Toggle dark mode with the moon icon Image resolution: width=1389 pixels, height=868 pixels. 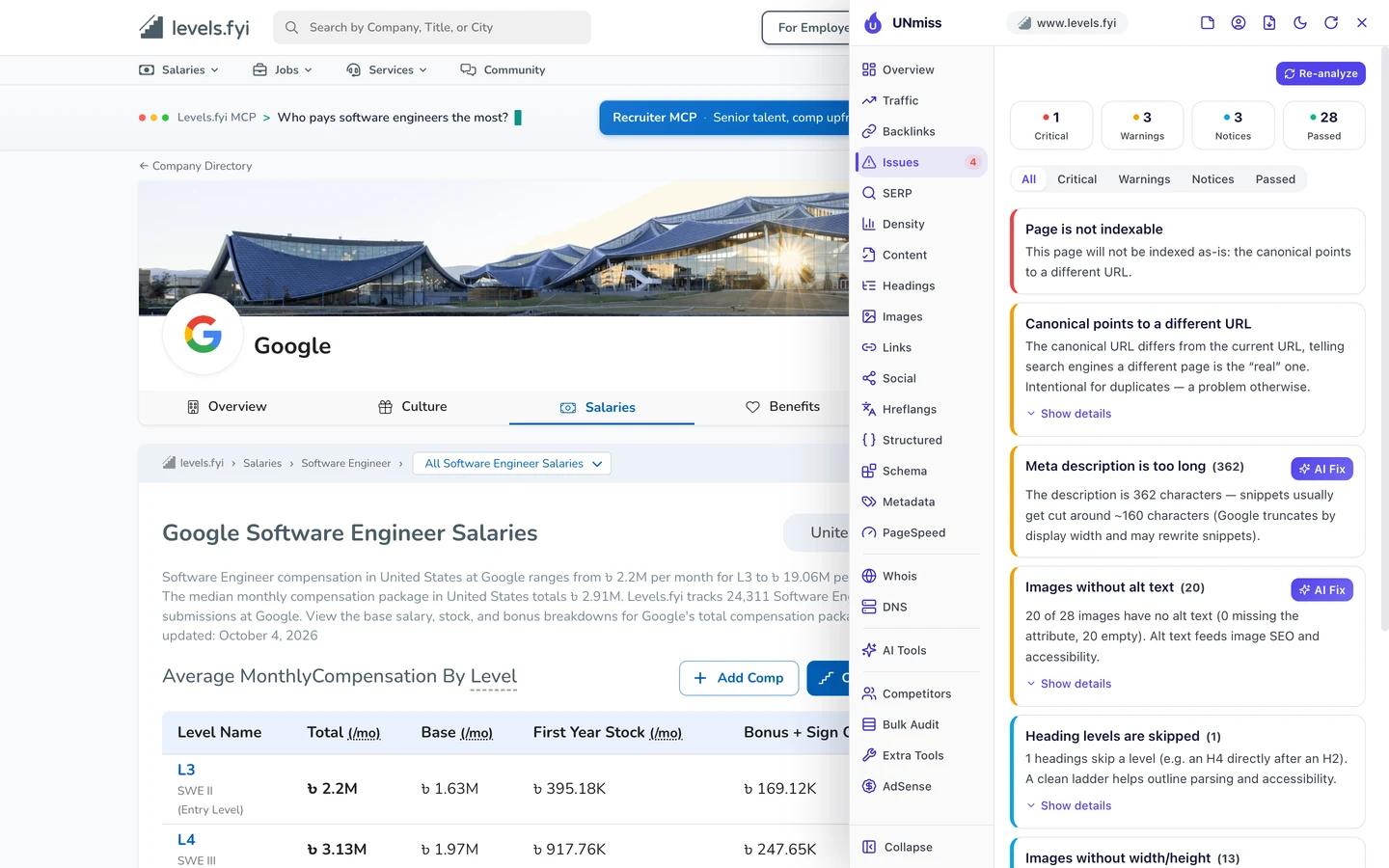click(x=1300, y=23)
